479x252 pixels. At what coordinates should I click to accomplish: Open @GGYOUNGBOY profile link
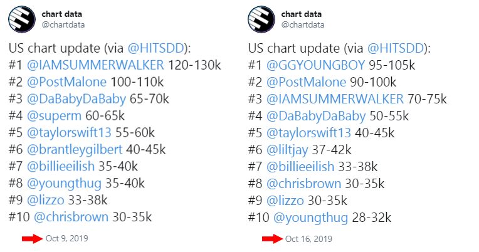pyautogui.click(x=315, y=65)
